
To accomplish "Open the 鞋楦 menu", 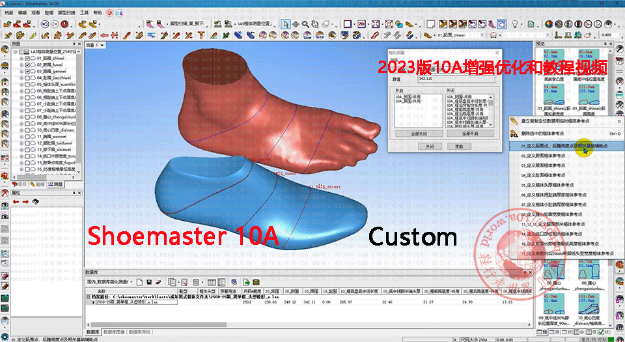I will click(x=49, y=13).
